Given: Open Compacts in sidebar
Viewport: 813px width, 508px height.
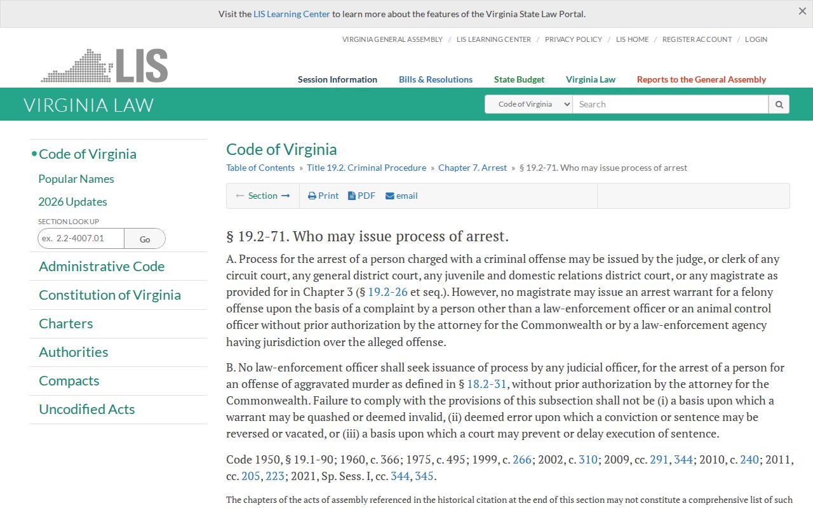Looking at the screenshot, I should point(69,381).
